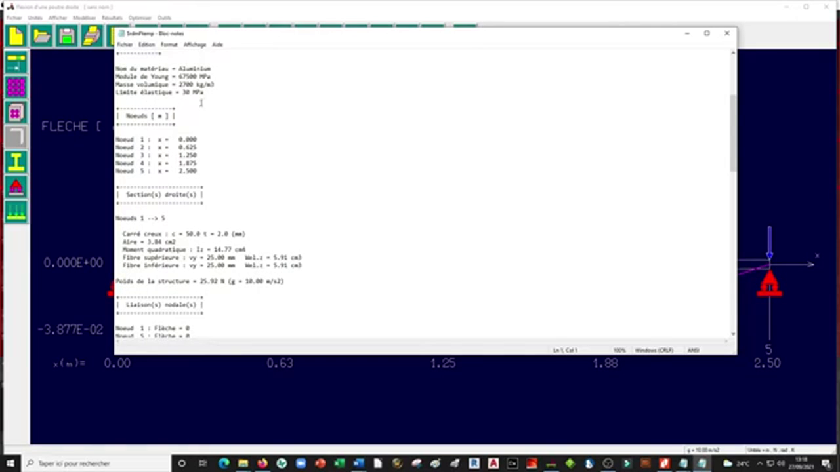Open the corner-shaped geometry tool in the sidebar
Image resolution: width=840 pixels, height=472 pixels.
pos(16,136)
